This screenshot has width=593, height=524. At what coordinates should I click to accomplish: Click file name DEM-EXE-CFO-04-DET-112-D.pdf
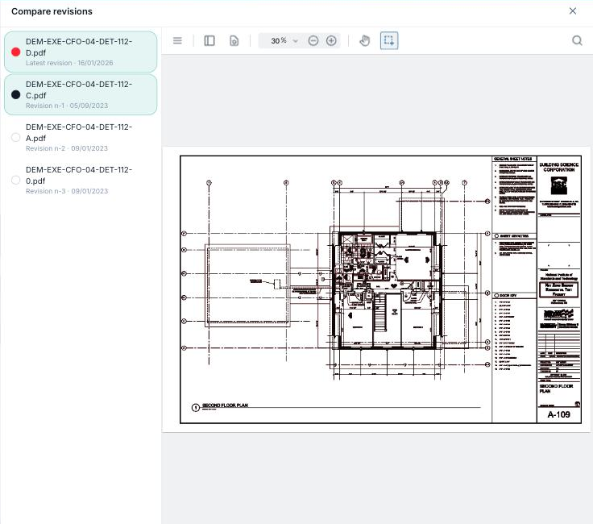79,47
